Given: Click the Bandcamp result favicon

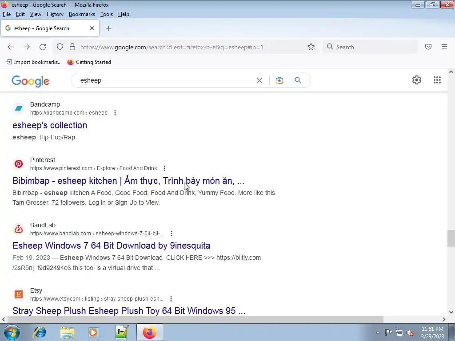Looking at the screenshot, I should pyautogui.click(x=19, y=108).
